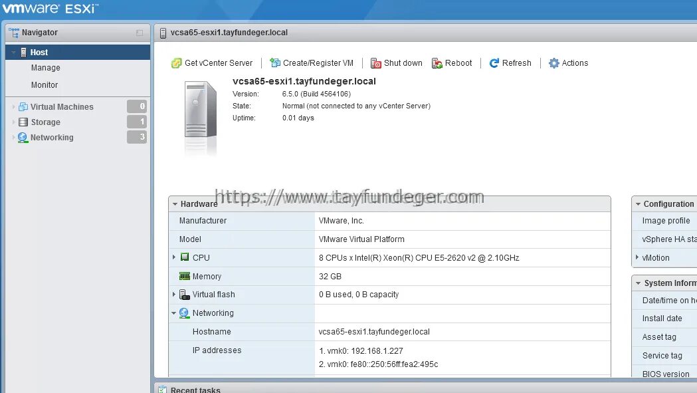Collapse the Hardware panel
Screen dimensions: 697x393
point(175,204)
